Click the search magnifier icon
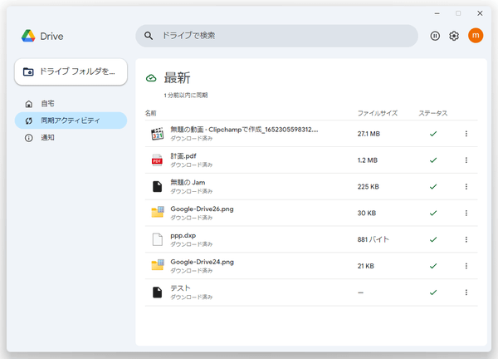The width and height of the screenshot is (498, 359). (149, 36)
